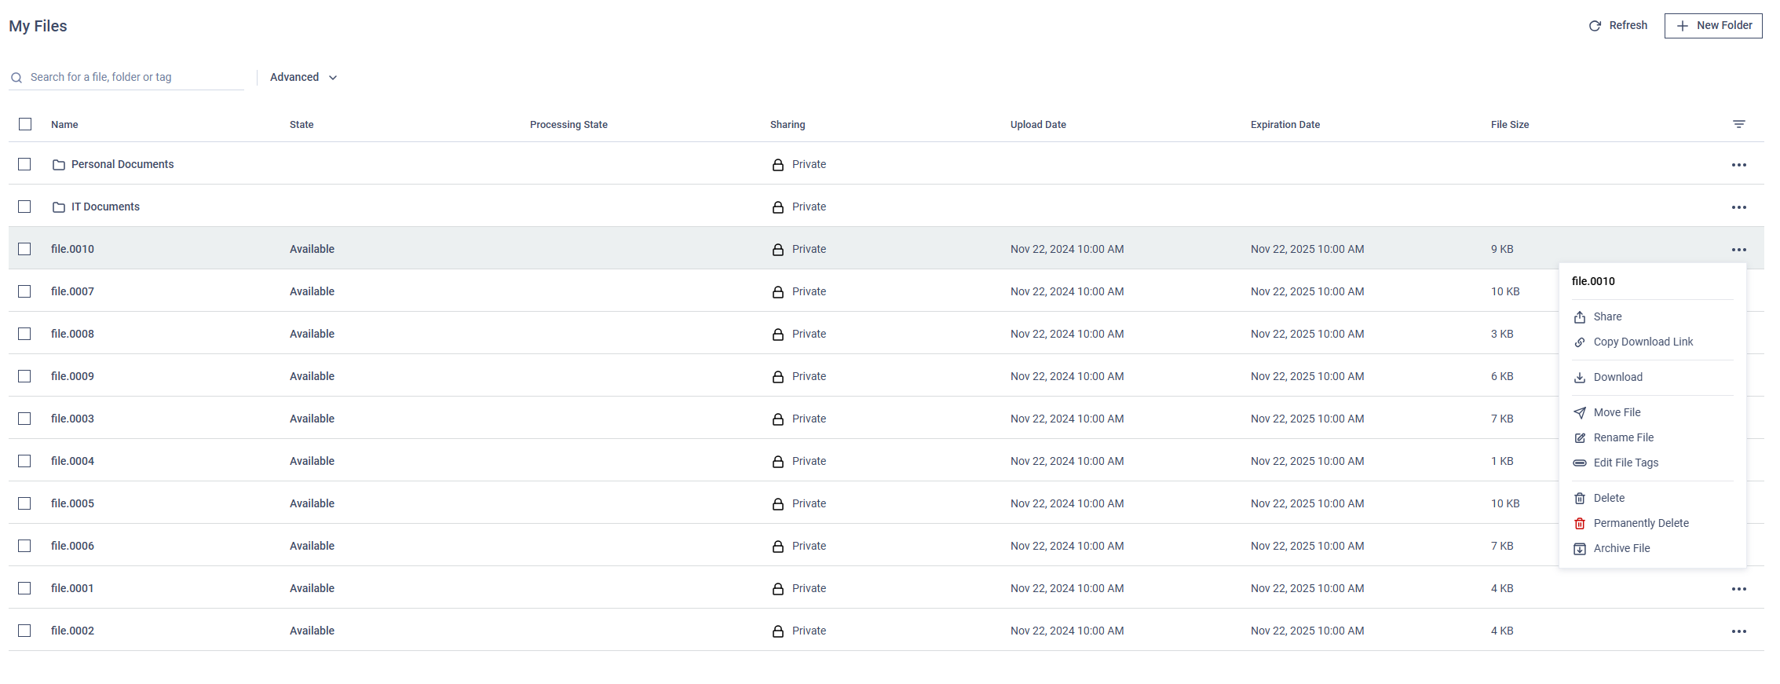
Task: Click the three-dot menu for file.0010
Action: click(1739, 250)
